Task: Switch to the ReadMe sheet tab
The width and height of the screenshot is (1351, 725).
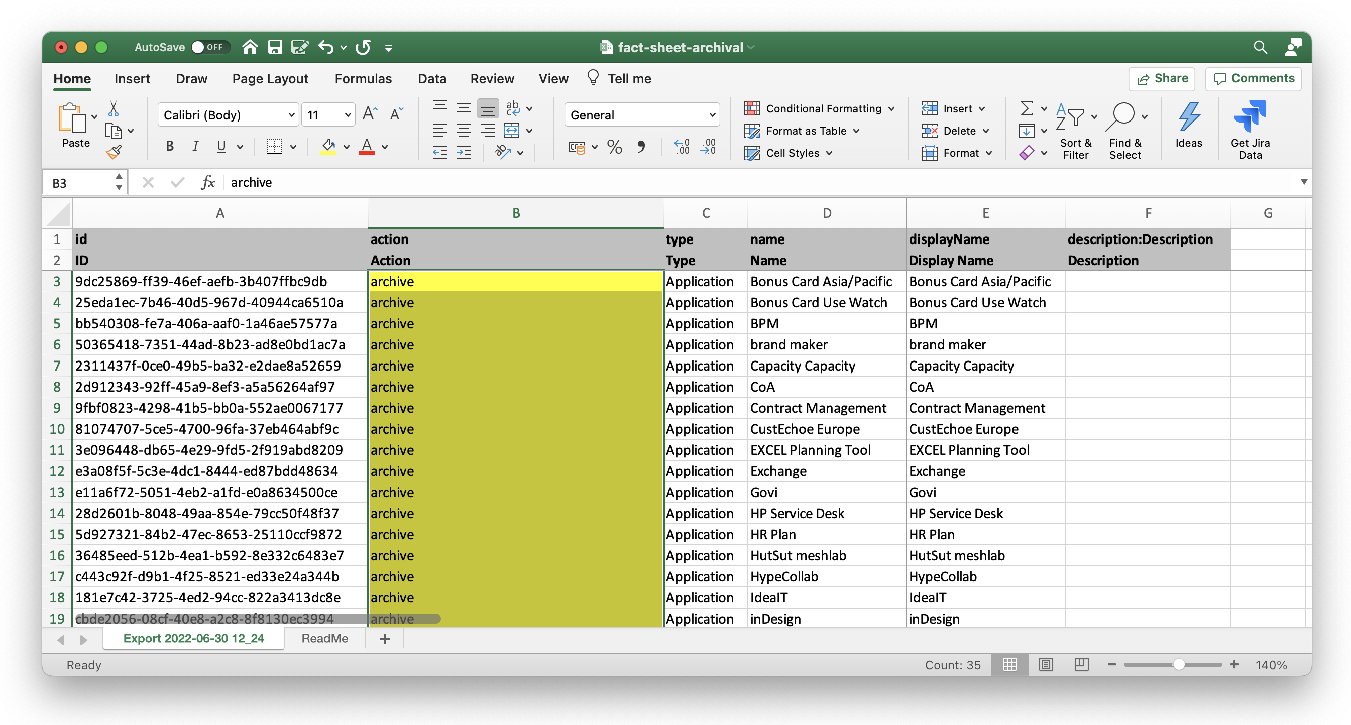Action: tap(324, 638)
